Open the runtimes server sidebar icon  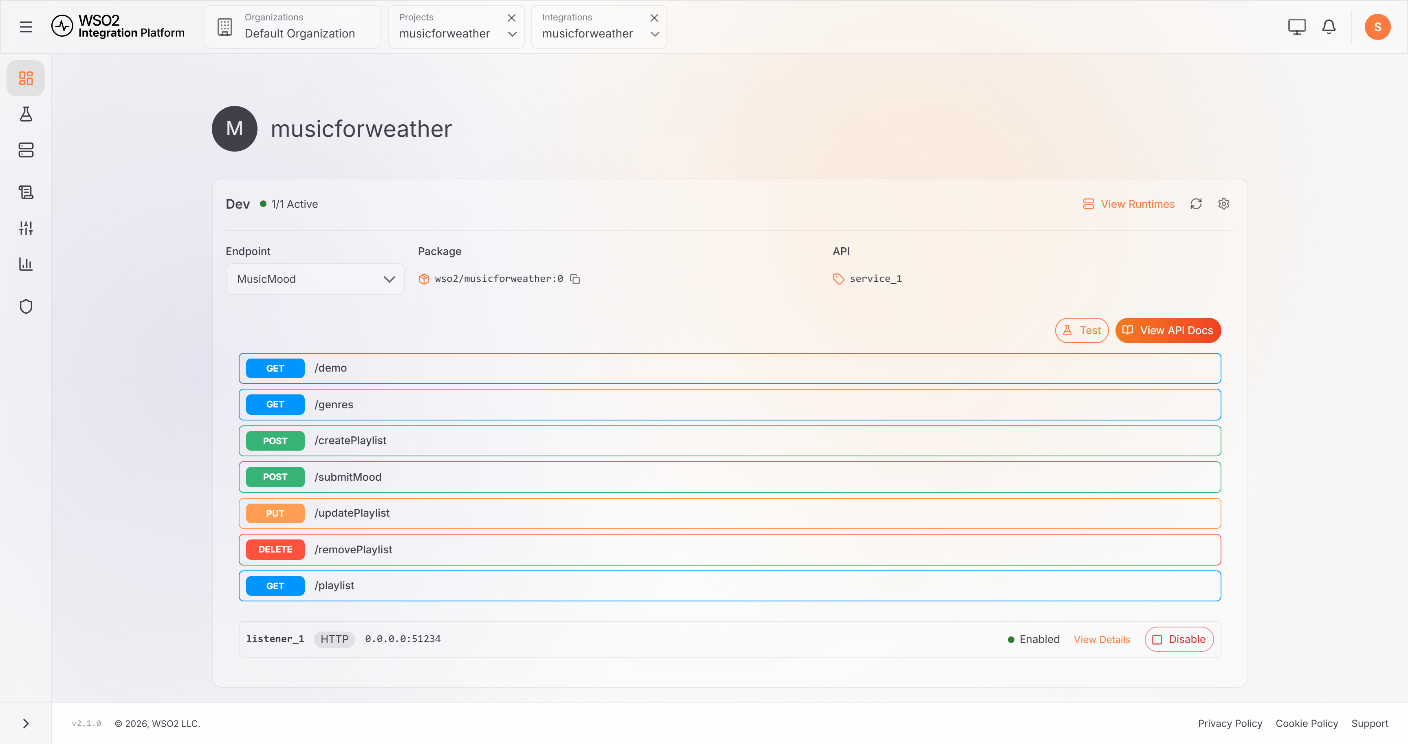26,150
